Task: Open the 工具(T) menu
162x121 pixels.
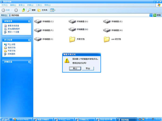Action: [x=39, y=5]
